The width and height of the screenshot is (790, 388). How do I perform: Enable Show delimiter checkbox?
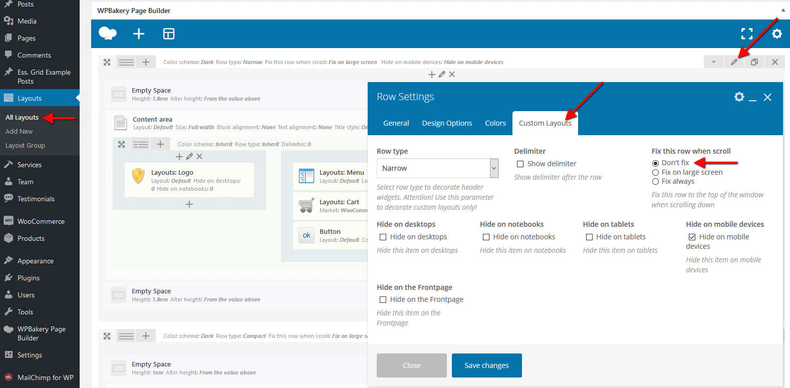[520, 164]
